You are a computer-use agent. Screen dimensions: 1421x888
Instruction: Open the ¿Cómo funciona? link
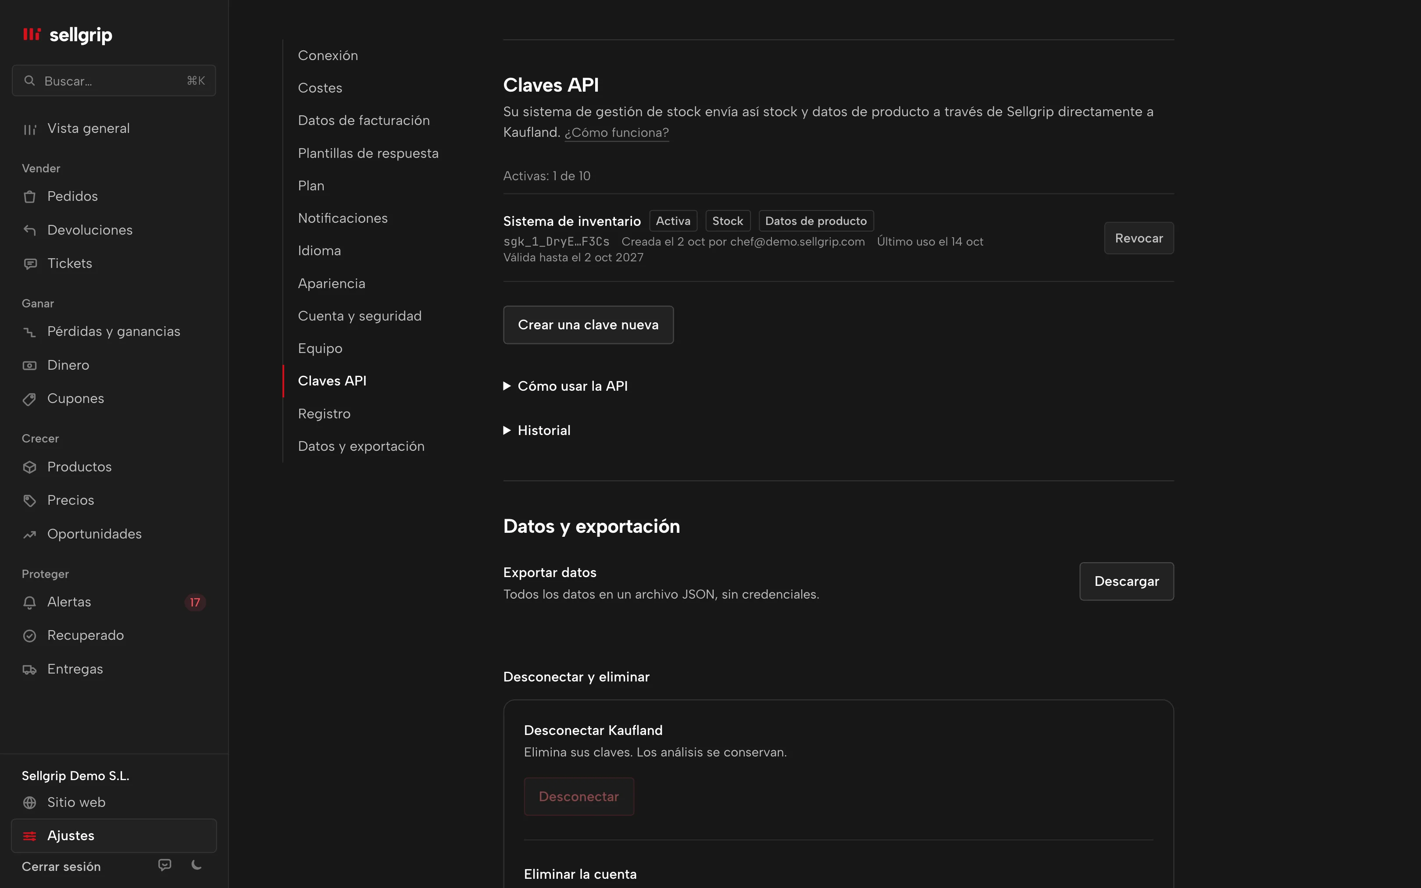617,133
